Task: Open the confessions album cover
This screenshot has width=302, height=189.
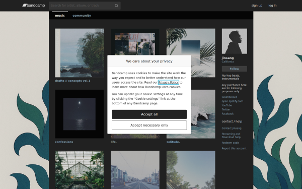Action: 80,114
